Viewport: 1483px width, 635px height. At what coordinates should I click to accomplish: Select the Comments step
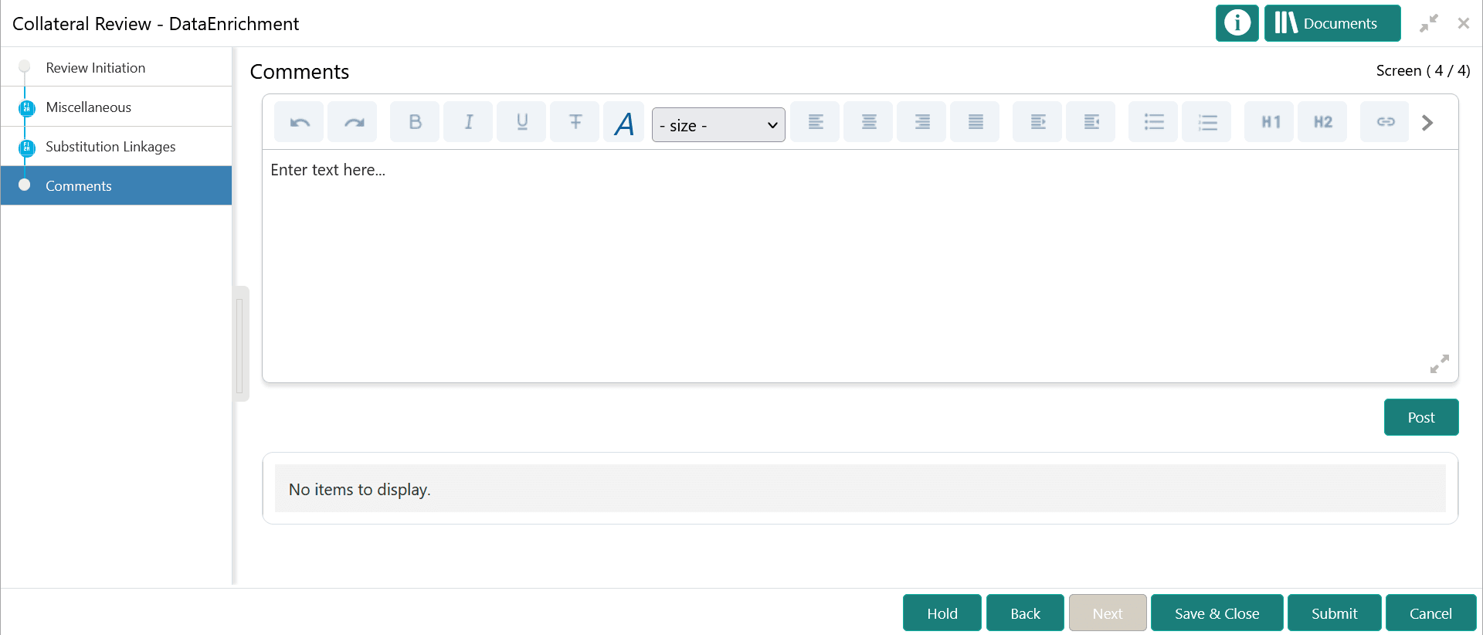[116, 185]
